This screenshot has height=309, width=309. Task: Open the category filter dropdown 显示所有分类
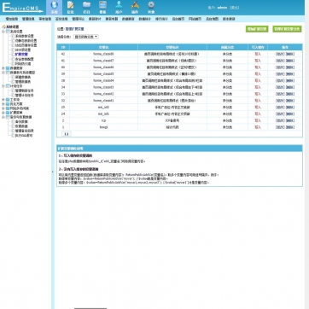coord(86,37)
